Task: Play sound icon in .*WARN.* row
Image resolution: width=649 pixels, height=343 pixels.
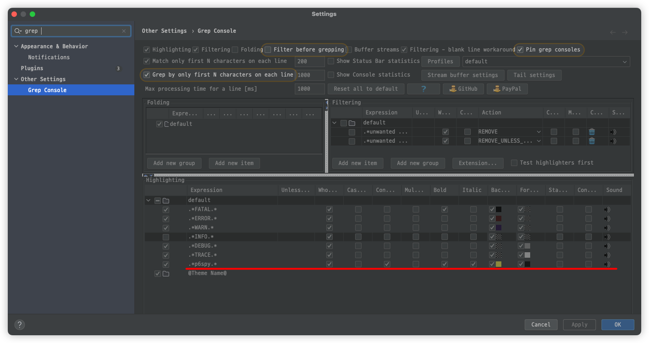Action: [606, 228]
